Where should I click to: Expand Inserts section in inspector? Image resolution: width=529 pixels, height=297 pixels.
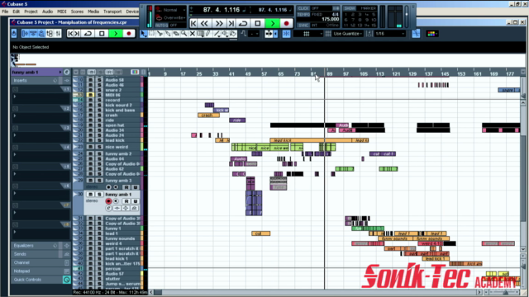(20, 81)
